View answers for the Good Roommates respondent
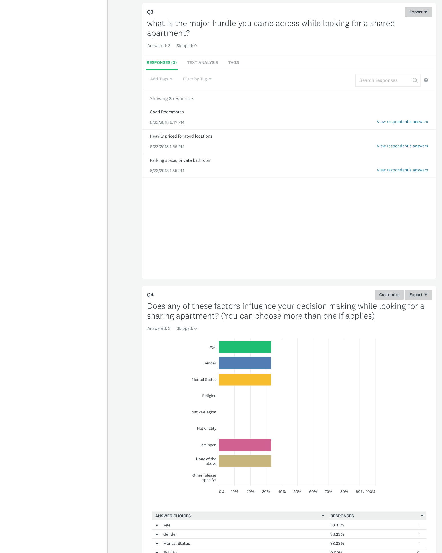Screen dimensions: 442x553 [402, 122]
